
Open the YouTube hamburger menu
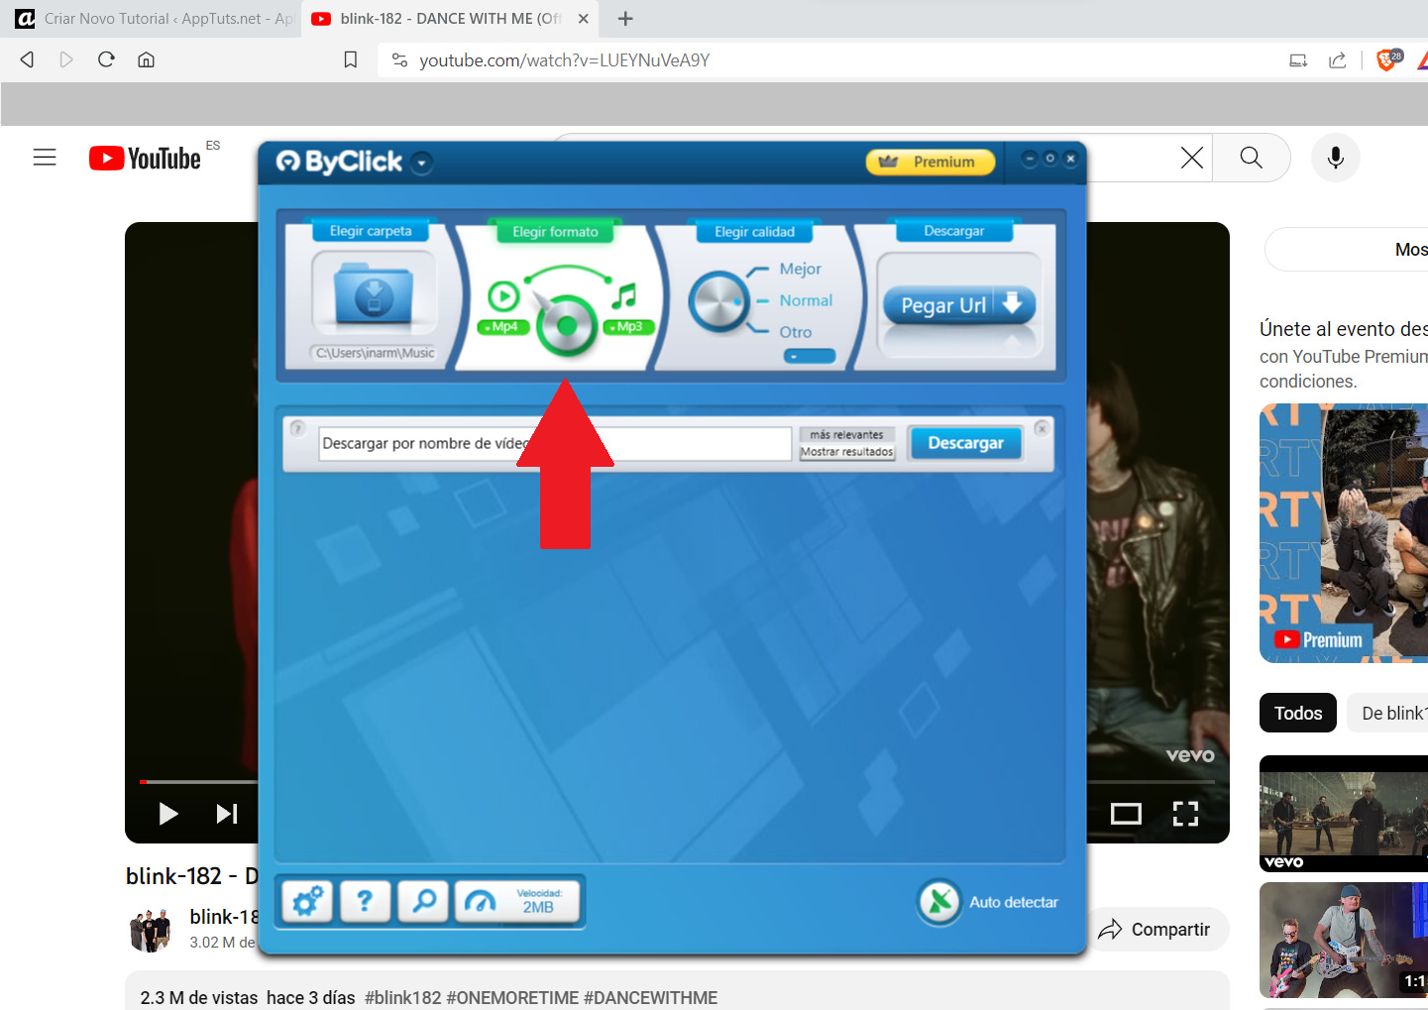coord(45,158)
